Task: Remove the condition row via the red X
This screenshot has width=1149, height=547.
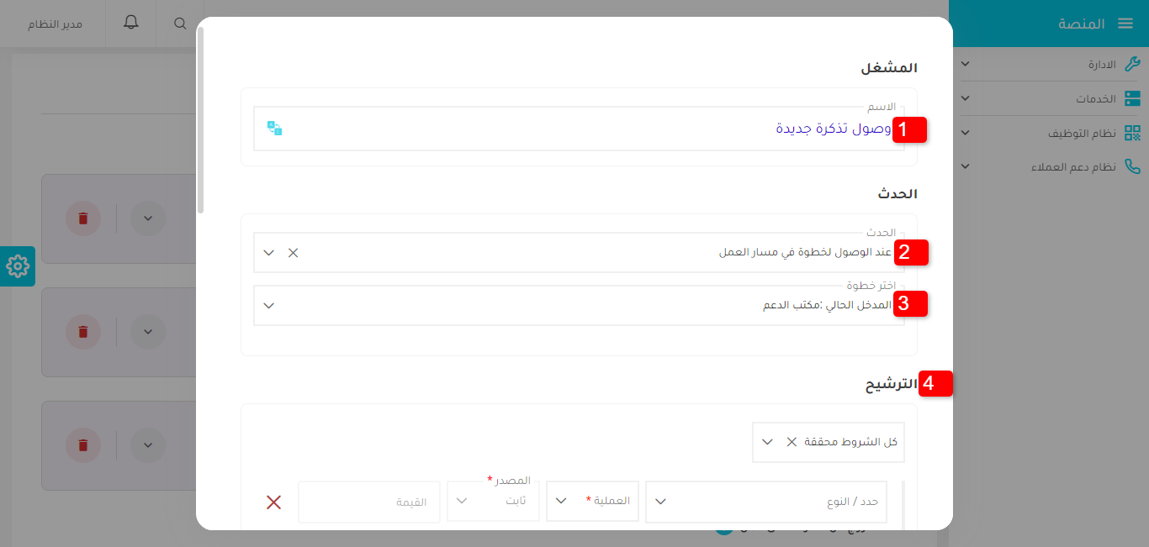Action: (x=273, y=502)
